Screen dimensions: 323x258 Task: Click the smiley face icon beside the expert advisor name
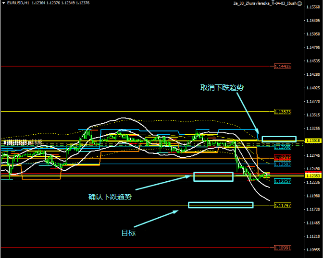(299, 3)
